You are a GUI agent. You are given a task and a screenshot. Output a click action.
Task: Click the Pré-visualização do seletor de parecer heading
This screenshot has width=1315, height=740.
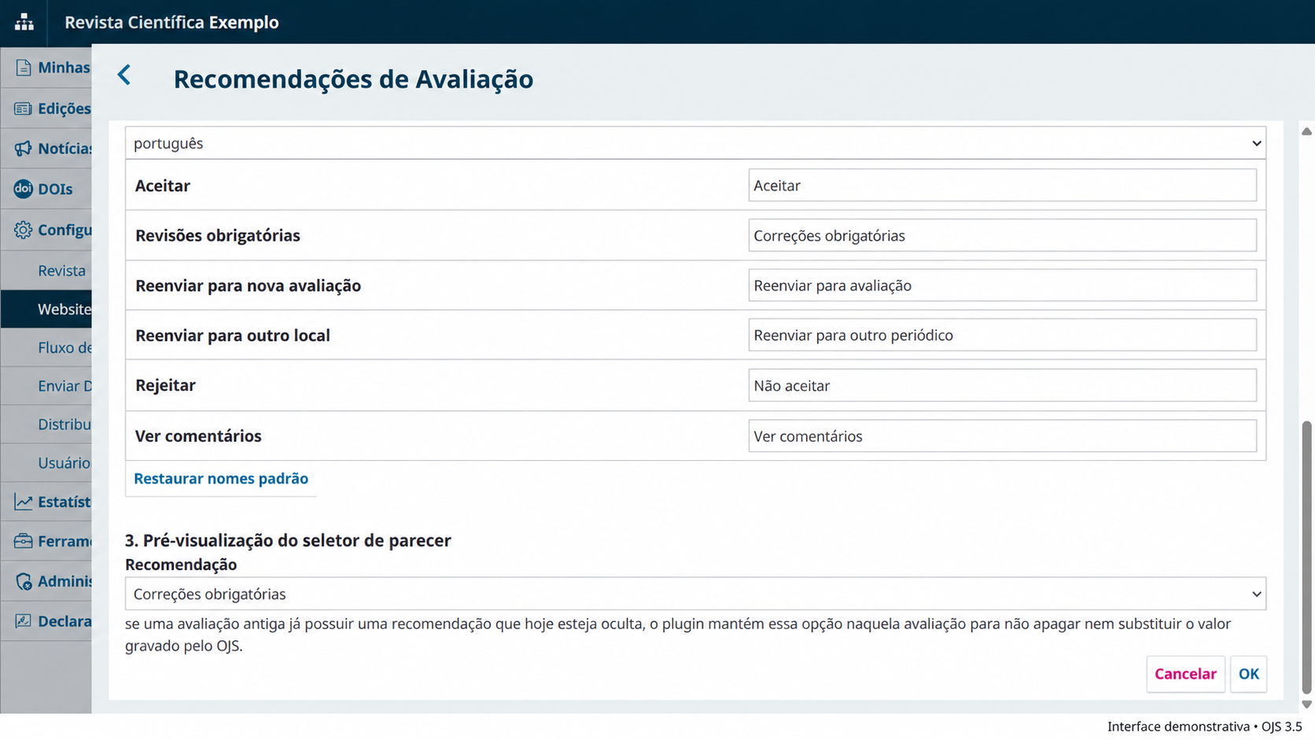click(x=288, y=540)
